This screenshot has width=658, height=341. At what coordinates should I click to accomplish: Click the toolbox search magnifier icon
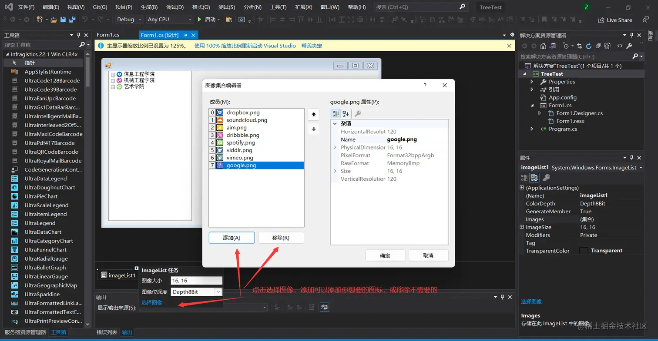(x=82, y=45)
